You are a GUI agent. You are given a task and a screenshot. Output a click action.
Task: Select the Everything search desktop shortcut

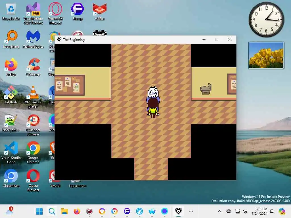11,39
